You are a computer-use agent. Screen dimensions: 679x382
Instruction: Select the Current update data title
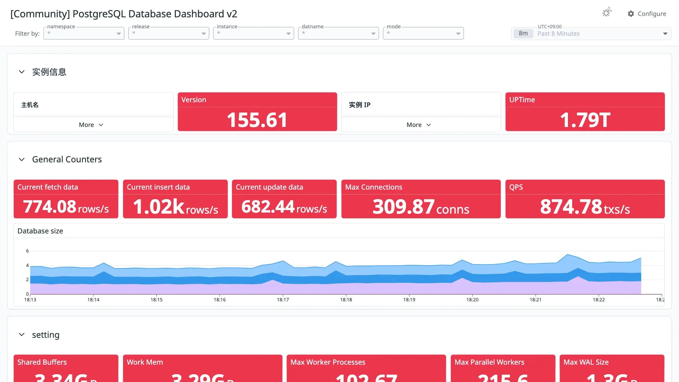click(x=269, y=187)
